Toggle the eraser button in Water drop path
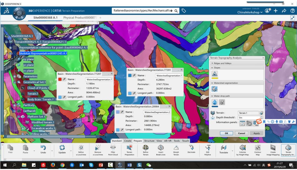Viewport: 297px width, 170px height. (x=222, y=102)
